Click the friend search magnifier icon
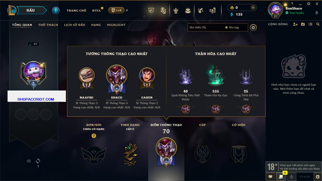The width and height of the screenshot is (322, 181). coord(318,24)
